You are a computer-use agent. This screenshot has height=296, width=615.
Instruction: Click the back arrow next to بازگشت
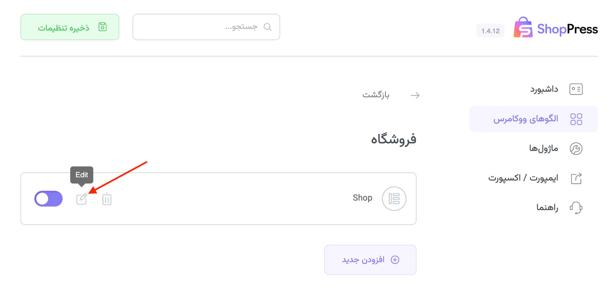(x=415, y=95)
